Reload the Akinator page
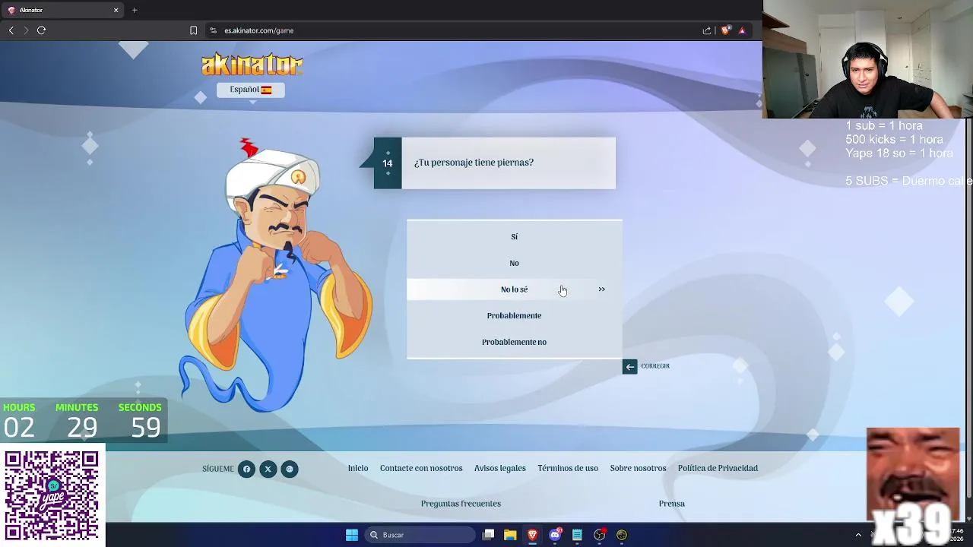Image resolution: width=973 pixels, height=547 pixels. coord(41,30)
